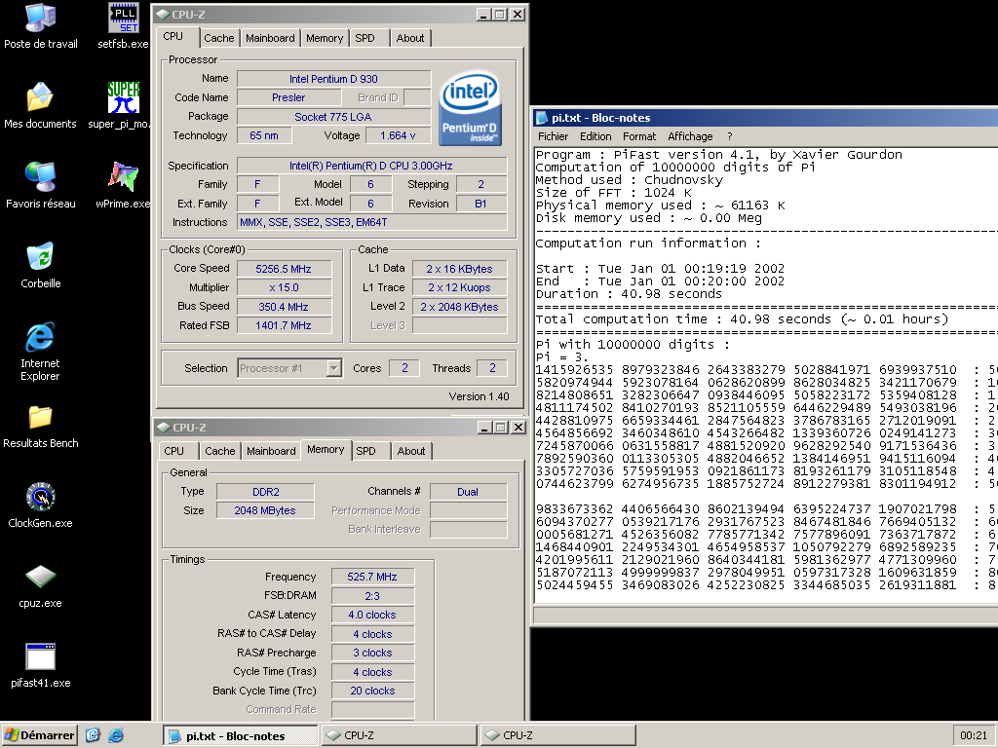Minimize the top CPU-Z window

483,14
